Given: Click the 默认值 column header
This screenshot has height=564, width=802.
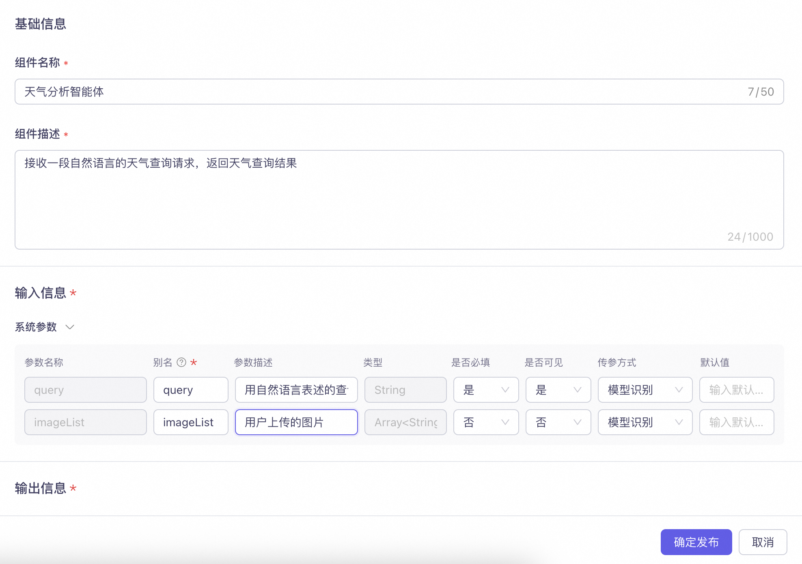Looking at the screenshot, I should coord(715,362).
